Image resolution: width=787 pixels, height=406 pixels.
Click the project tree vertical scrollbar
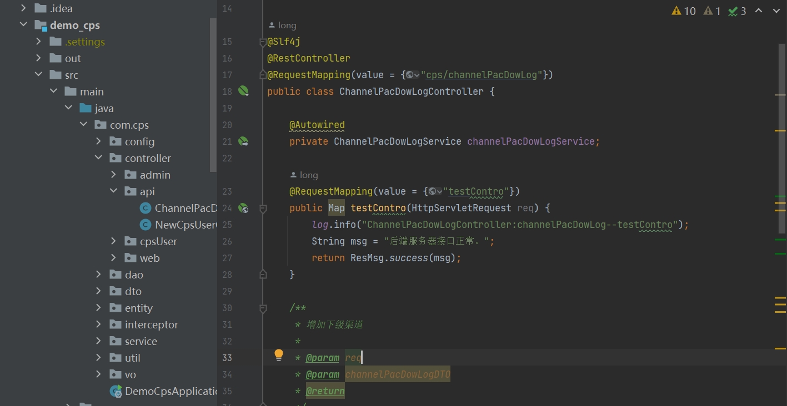pyautogui.click(x=213, y=94)
